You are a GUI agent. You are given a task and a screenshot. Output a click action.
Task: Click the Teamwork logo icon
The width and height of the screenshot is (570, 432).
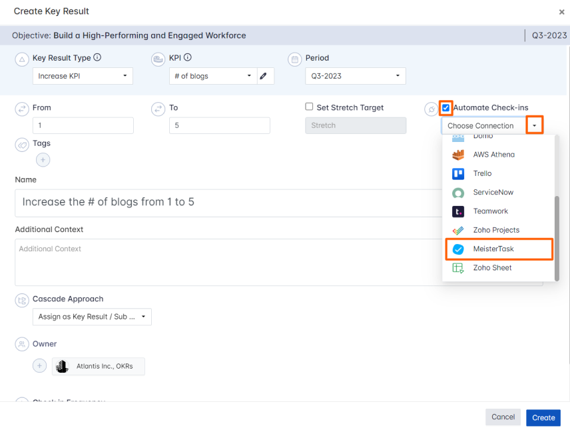tap(458, 211)
